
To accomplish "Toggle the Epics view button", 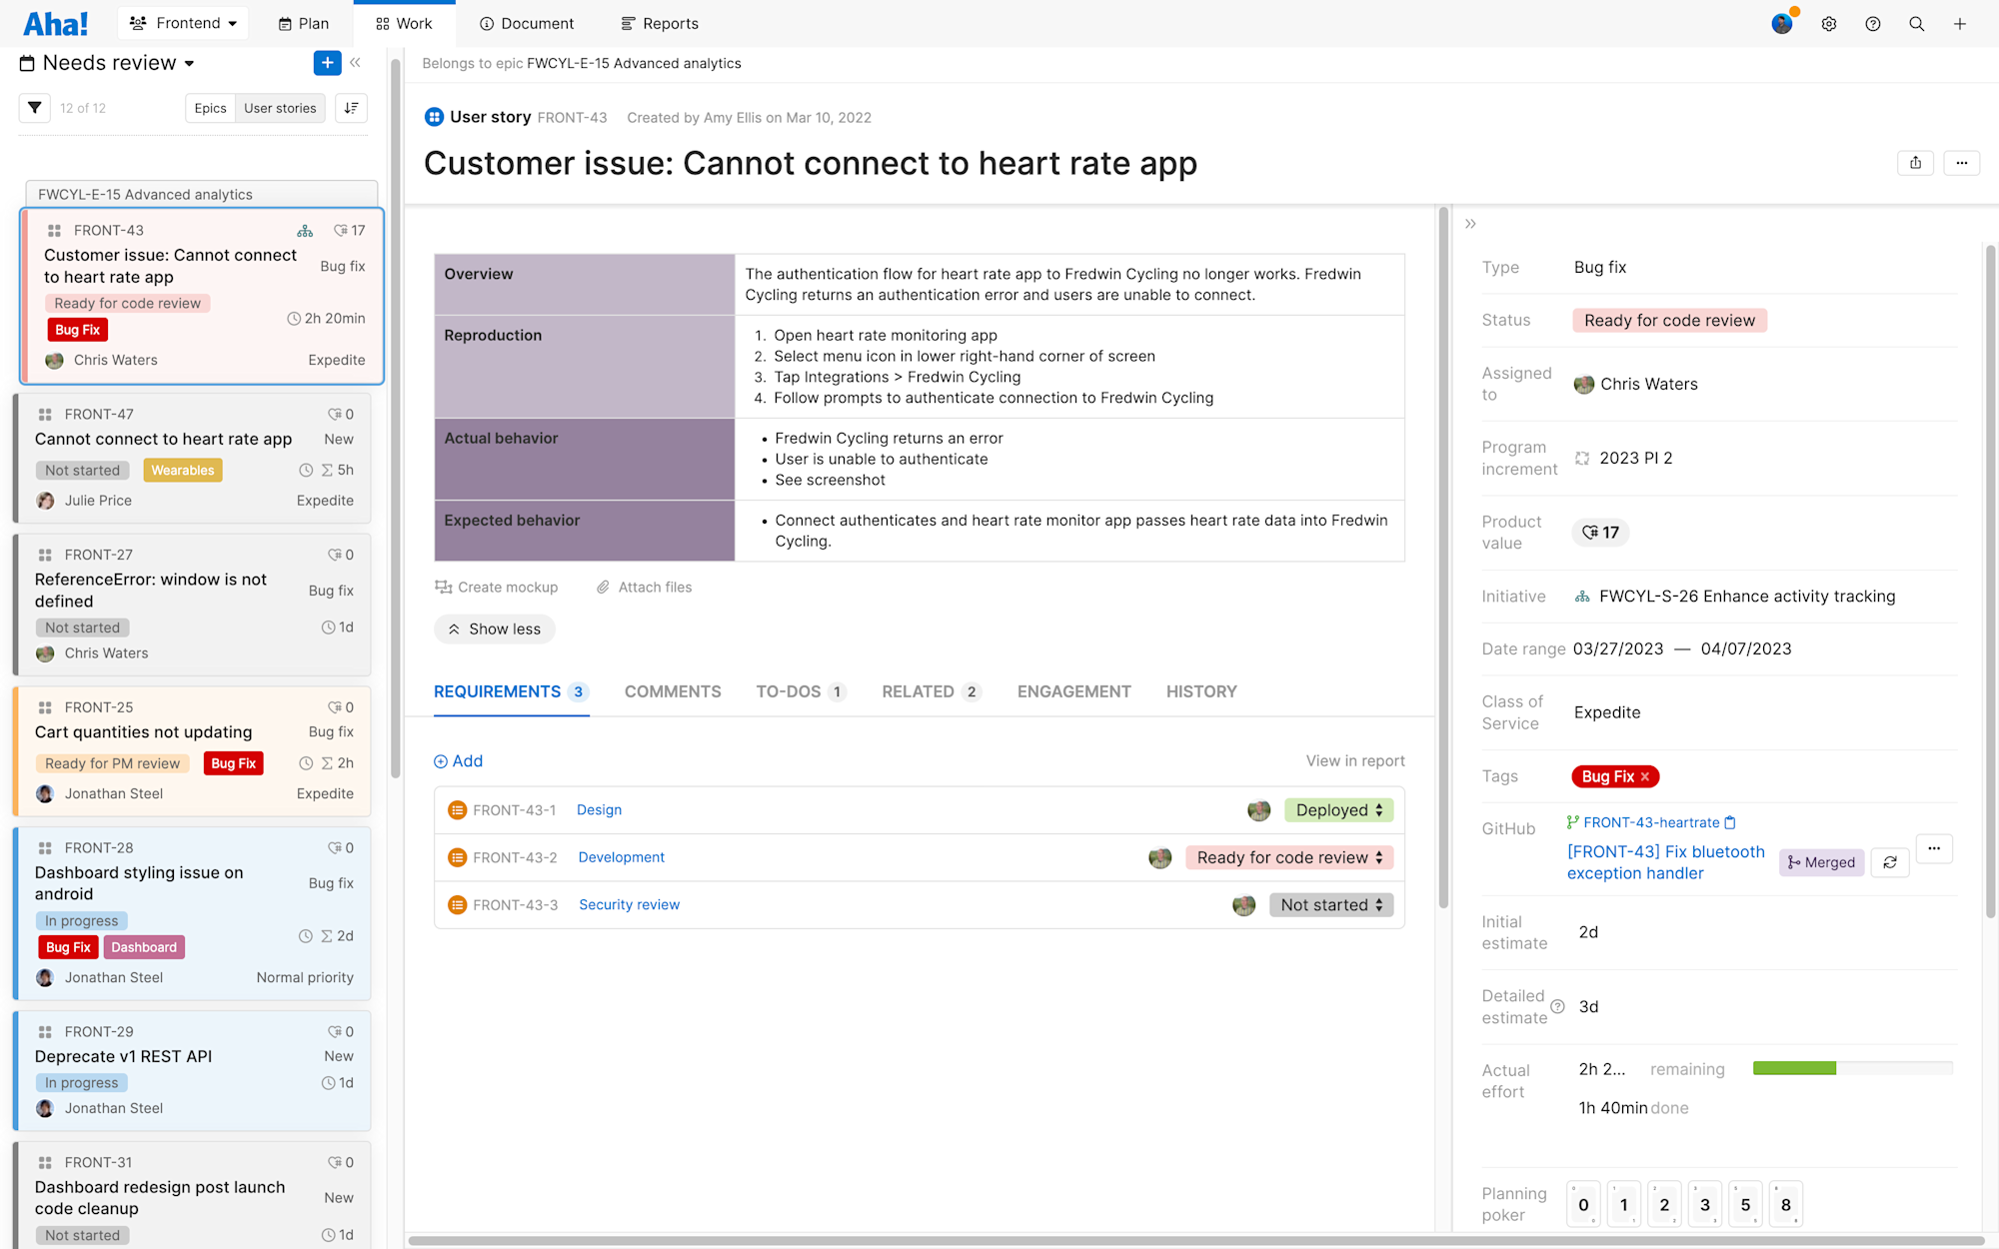I will click(x=210, y=108).
